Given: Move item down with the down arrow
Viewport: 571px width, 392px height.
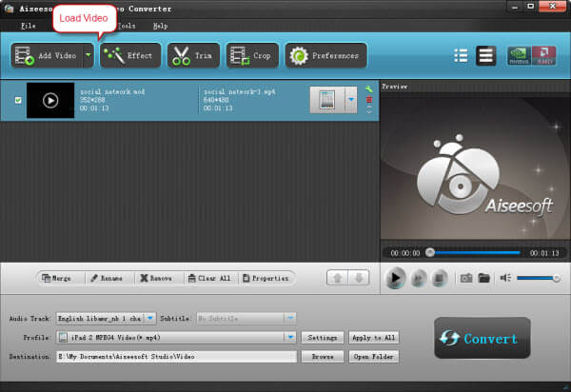Looking at the screenshot, I should pyautogui.click(x=359, y=278).
